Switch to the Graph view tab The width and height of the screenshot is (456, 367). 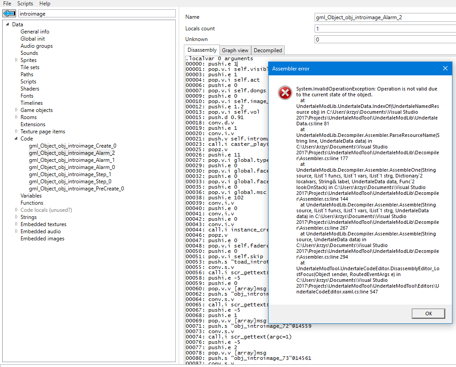235,50
